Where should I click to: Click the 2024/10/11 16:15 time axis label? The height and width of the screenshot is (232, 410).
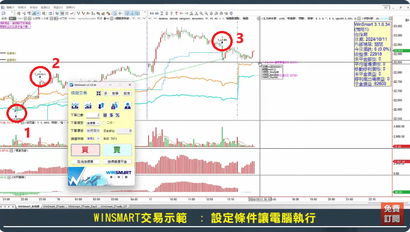coord(260,199)
